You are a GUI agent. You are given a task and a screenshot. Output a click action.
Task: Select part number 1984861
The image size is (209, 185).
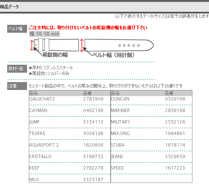(x=175, y=134)
